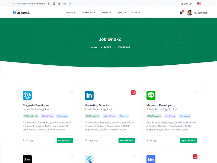Click the location pin icon
Viewport: 217px width, 163px height.
pyautogui.click(x=13, y=4)
